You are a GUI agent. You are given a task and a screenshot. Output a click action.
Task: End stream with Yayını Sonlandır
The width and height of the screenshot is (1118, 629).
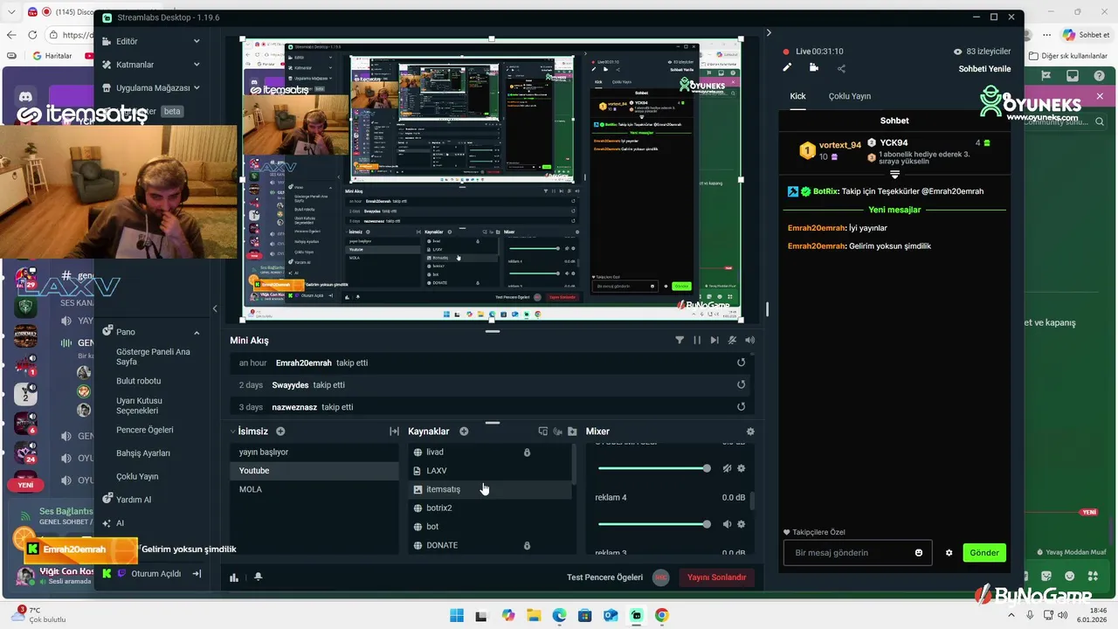716,577
